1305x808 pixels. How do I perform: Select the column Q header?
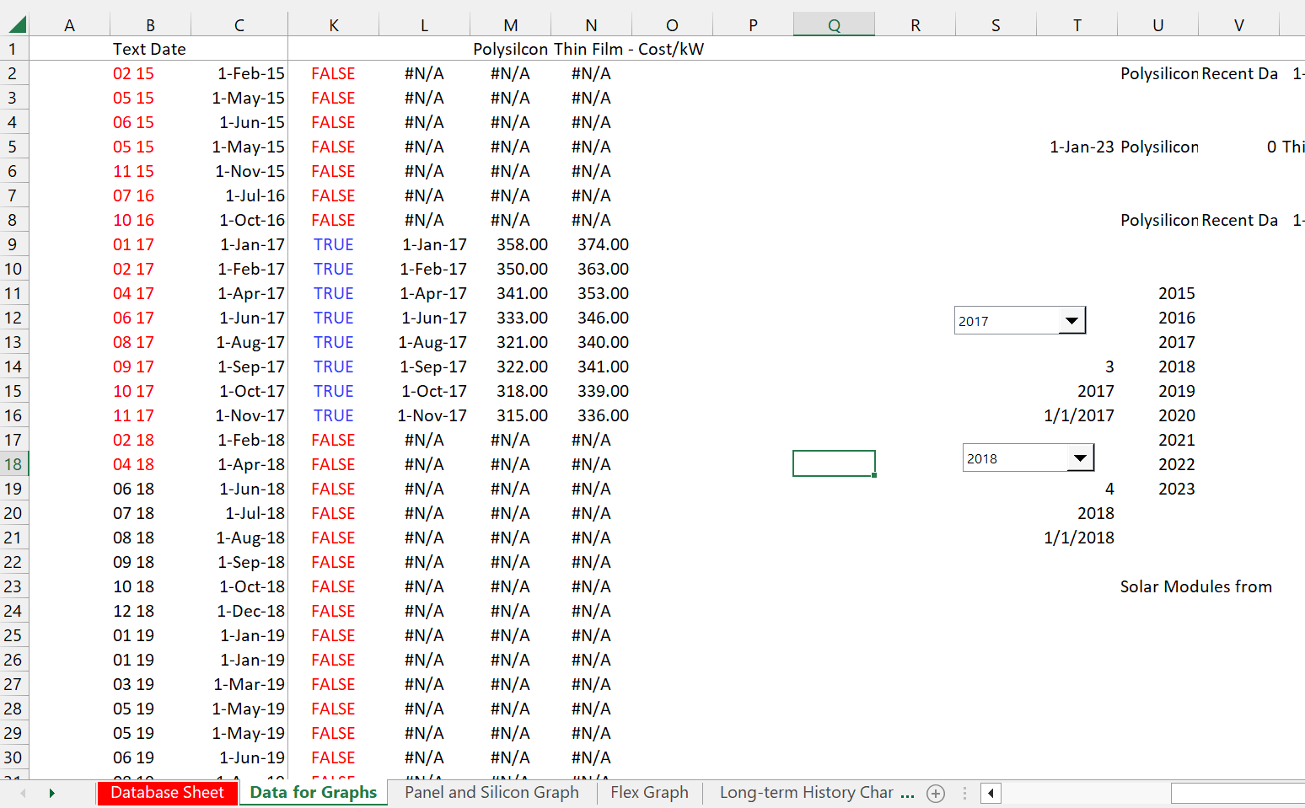tap(834, 25)
